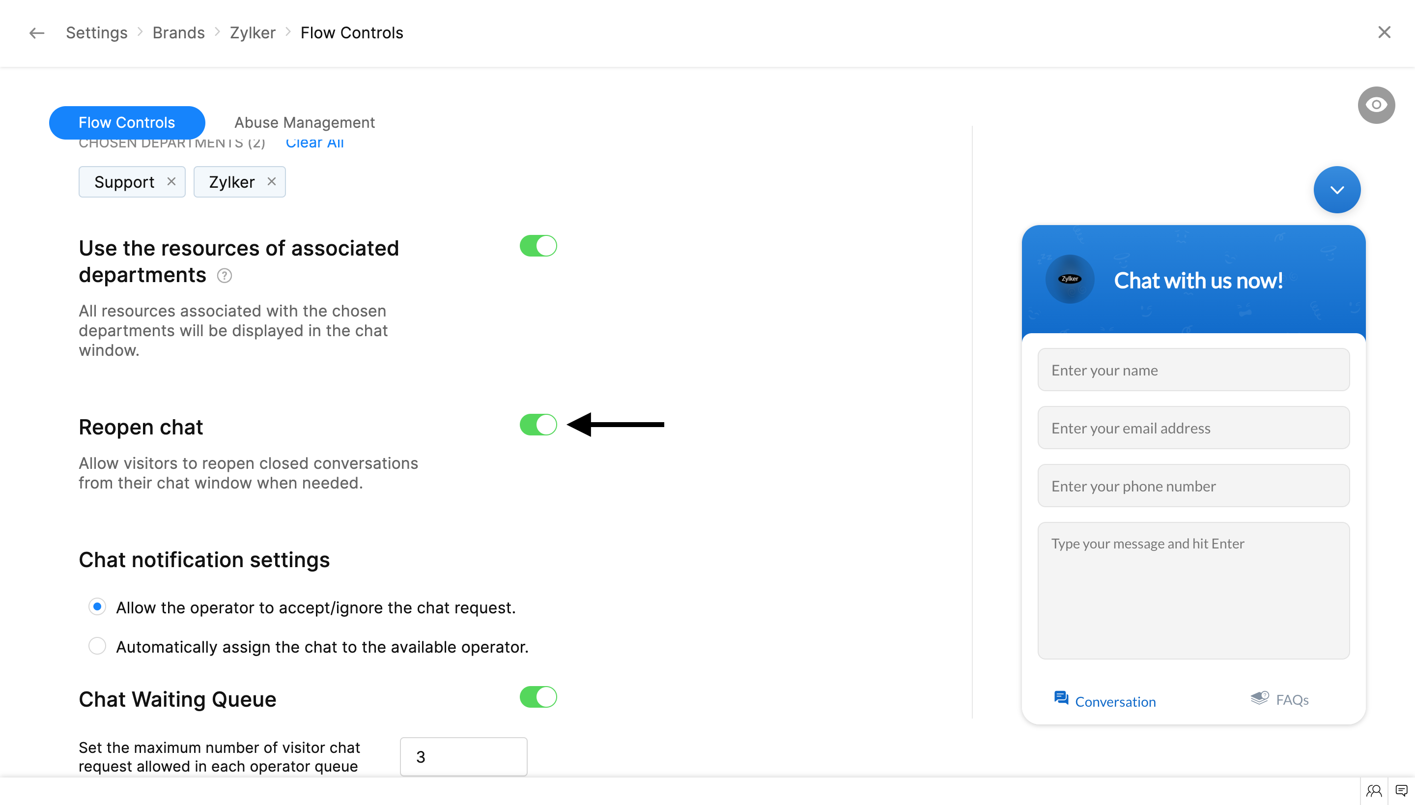Select automatically assign chat to available operator
The width and height of the screenshot is (1415, 805).
[97, 646]
